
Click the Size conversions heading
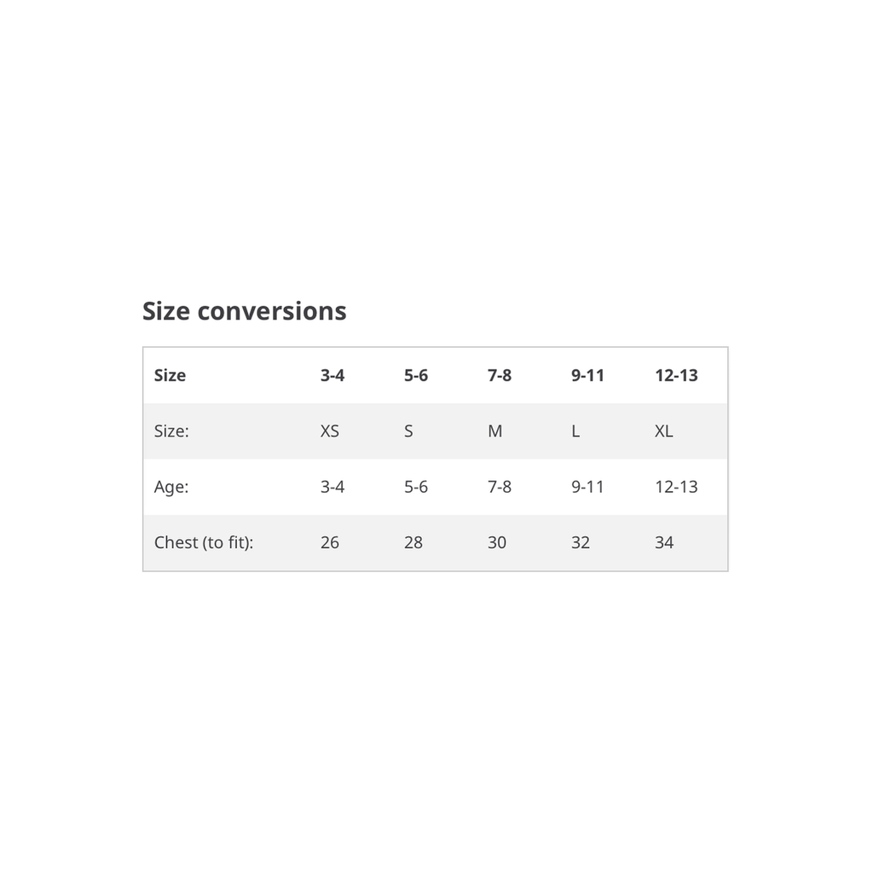[x=244, y=311]
